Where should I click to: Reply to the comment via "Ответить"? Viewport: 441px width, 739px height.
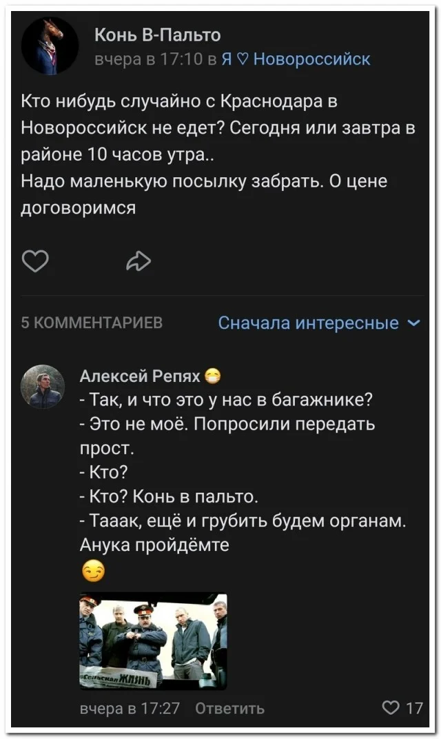coord(229,708)
